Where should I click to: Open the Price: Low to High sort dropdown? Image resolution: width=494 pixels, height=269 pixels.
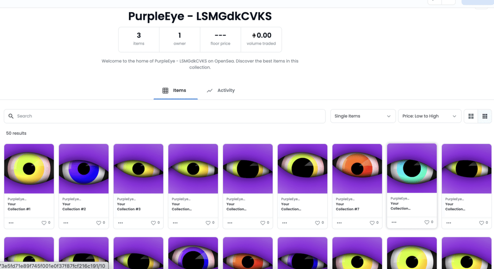click(429, 116)
